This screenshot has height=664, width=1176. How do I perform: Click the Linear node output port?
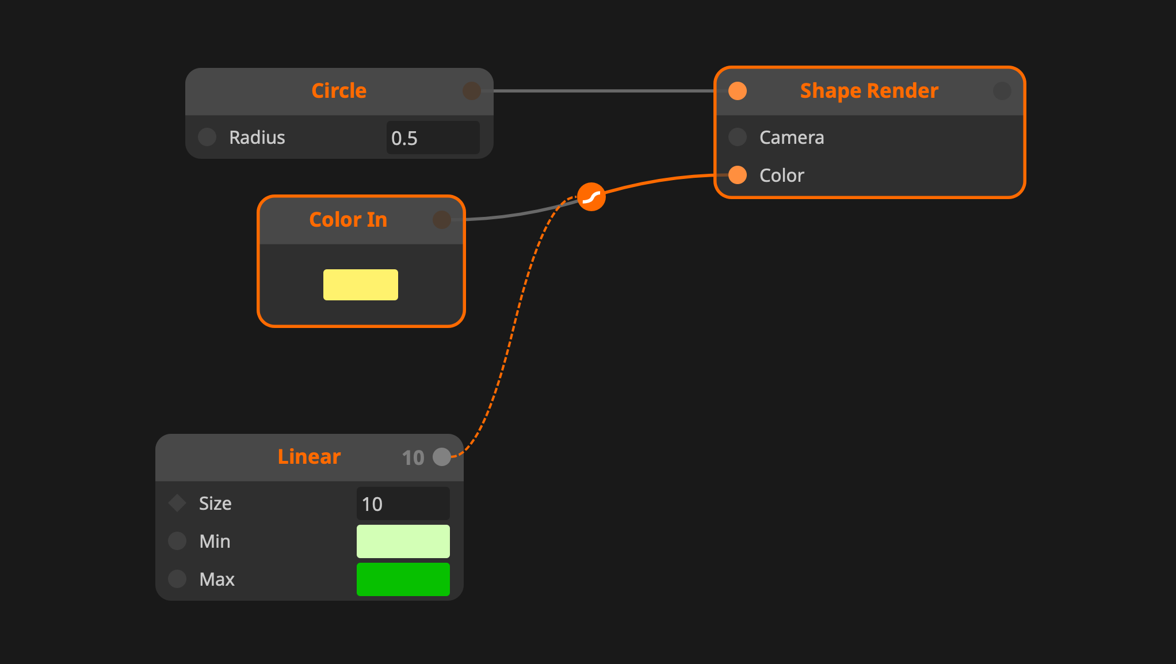pyautogui.click(x=442, y=457)
